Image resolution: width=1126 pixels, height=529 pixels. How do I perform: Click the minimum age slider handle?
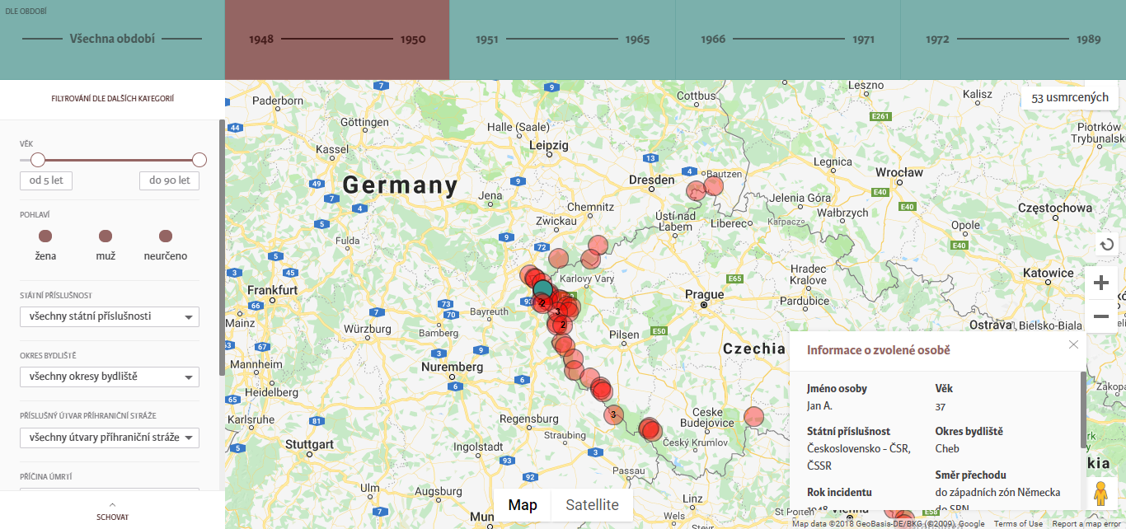(x=38, y=160)
